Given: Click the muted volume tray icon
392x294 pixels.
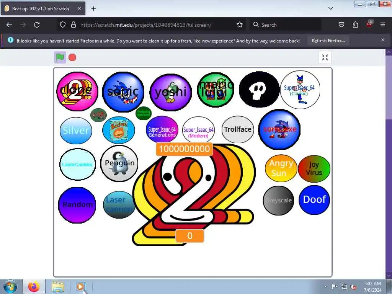Looking at the screenshot, I should 353,287.
